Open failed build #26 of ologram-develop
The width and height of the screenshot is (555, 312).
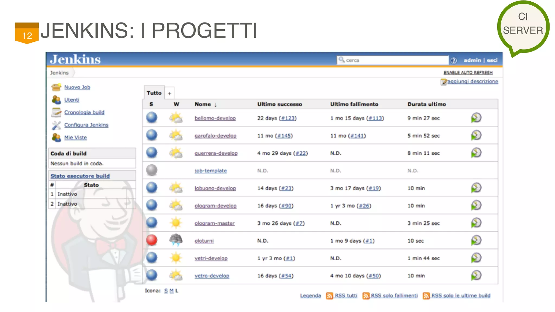click(364, 206)
